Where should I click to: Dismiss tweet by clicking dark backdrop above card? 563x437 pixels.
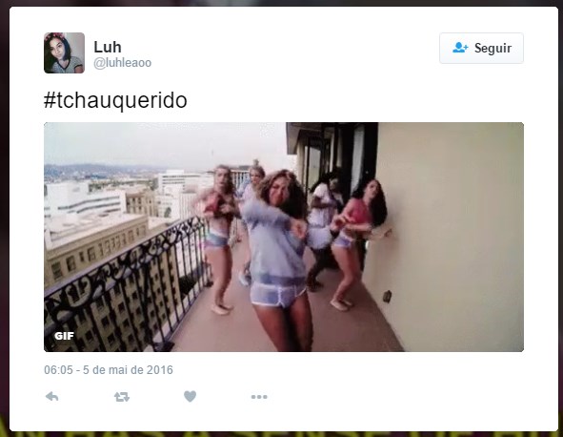(282, 3)
